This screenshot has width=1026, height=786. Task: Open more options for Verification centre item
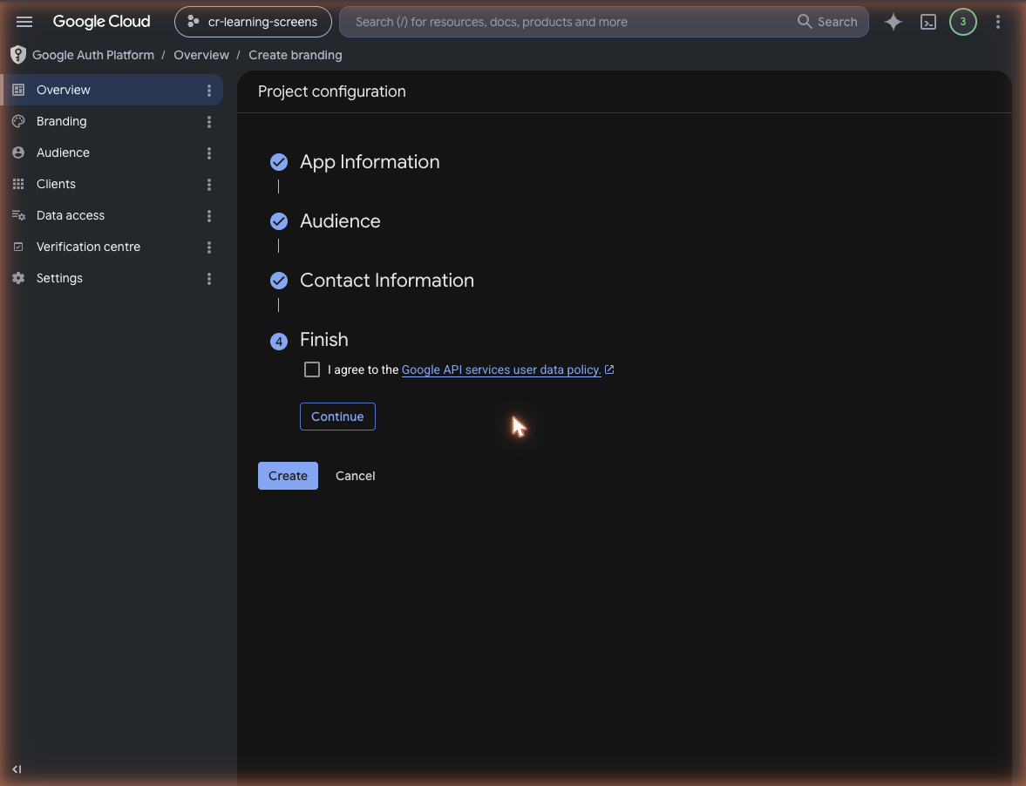(x=209, y=247)
